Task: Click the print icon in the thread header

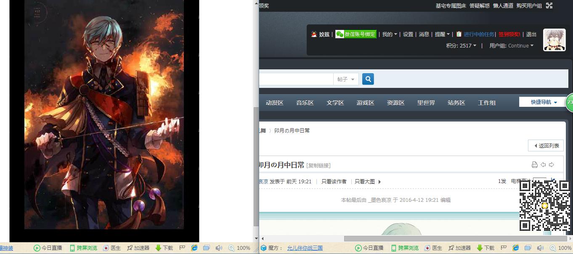Action: 534,164
